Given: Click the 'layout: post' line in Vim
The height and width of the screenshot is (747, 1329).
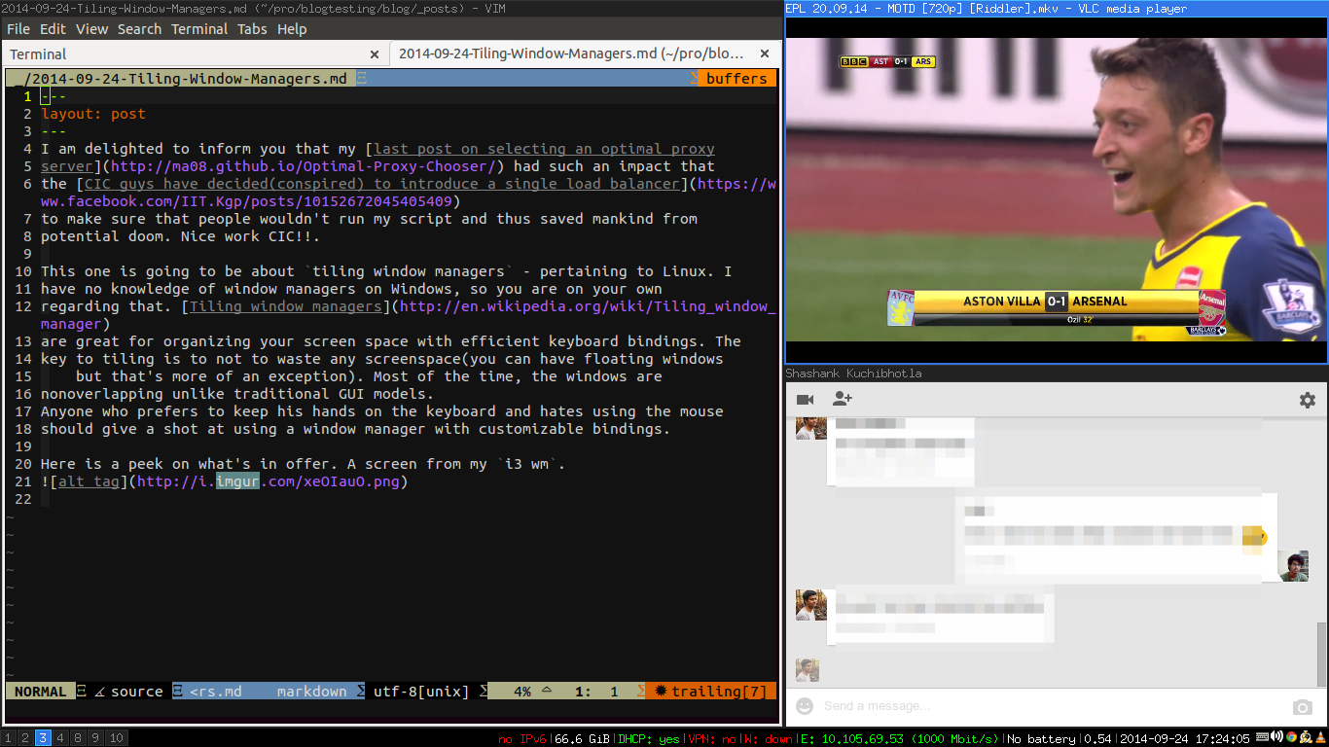Looking at the screenshot, I should click(x=93, y=114).
